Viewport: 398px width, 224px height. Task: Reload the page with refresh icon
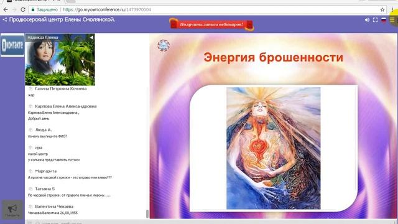point(23,10)
